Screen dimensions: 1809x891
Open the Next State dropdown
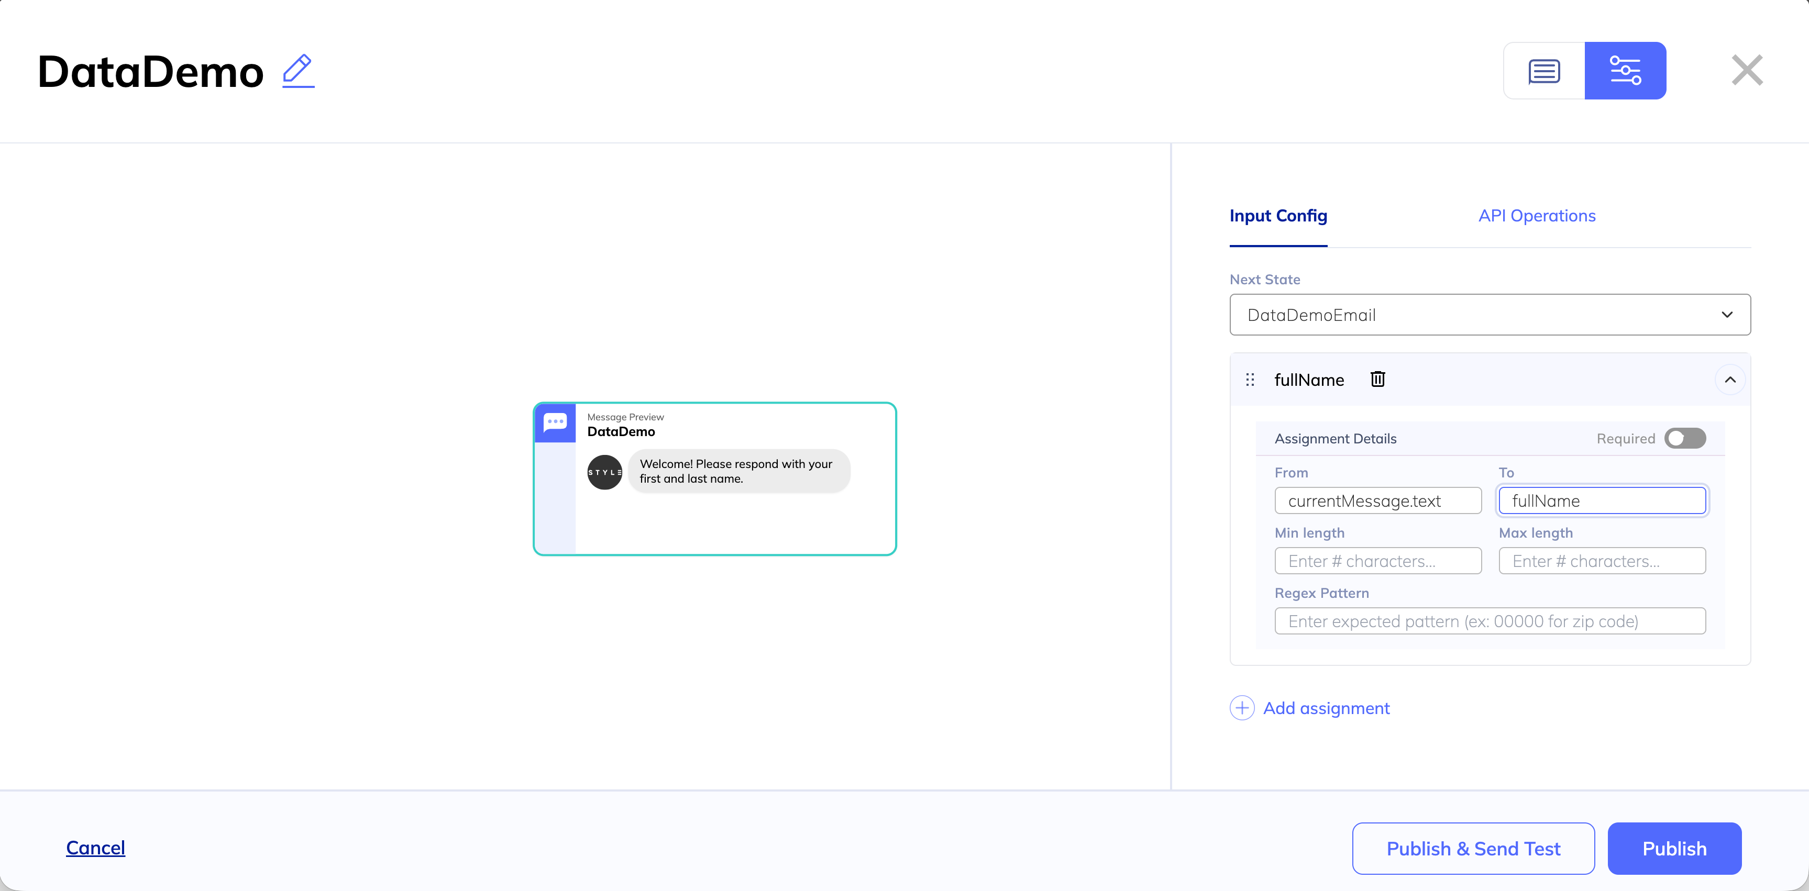pos(1490,315)
